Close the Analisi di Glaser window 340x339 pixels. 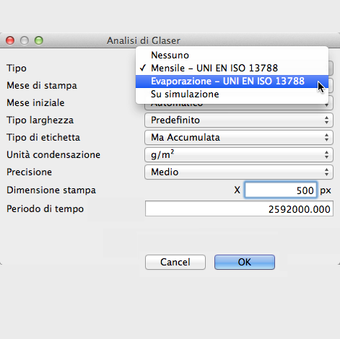click(x=10, y=40)
